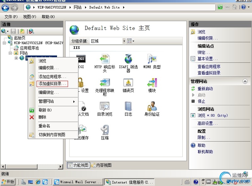The image size is (252, 186).
Task: Open the HTTP 响应标头 feature icon
Action: click(105, 59)
